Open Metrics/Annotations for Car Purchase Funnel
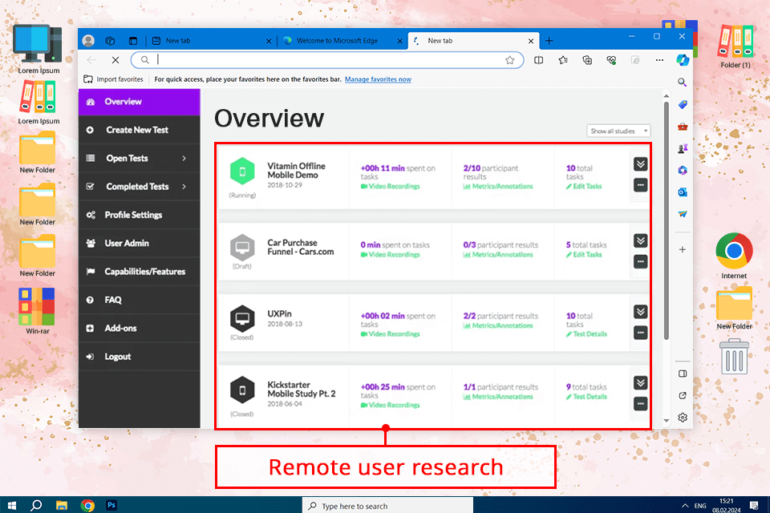 tap(498, 255)
